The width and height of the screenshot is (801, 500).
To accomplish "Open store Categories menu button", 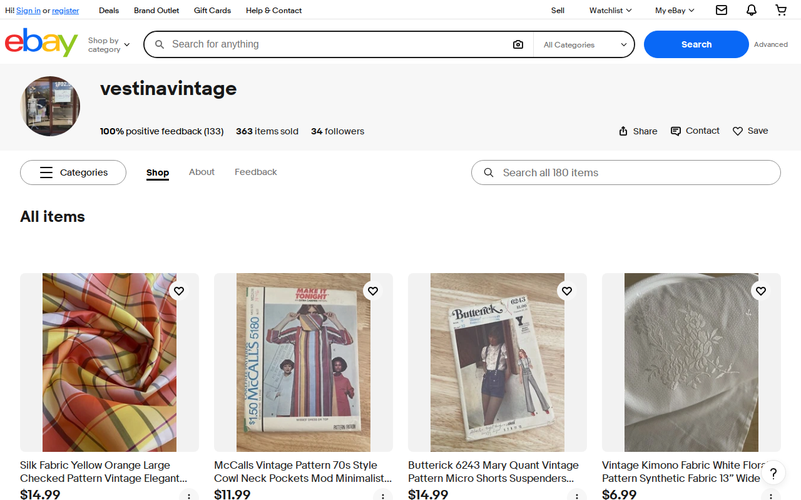I will [73, 172].
